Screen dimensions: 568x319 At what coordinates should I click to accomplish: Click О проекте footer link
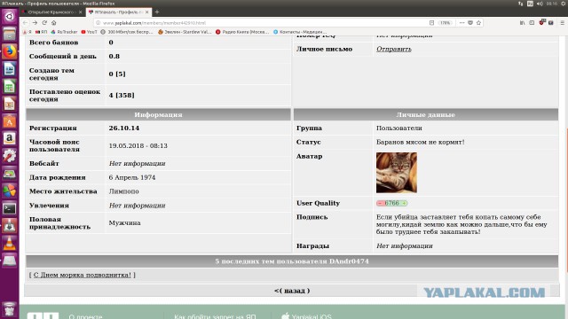pos(85,316)
